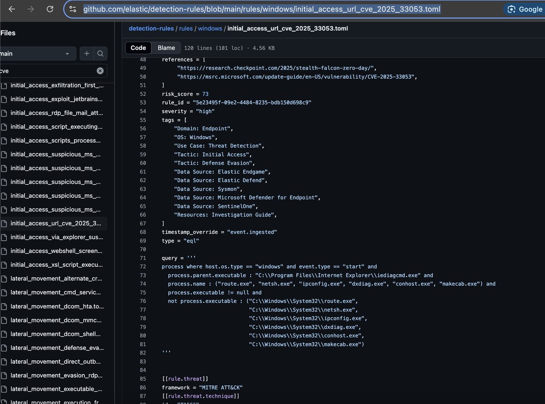Image resolution: width=545 pixels, height=404 pixels.
Task: Click file icon beside initial_access_scripts_process
Action: click(4, 141)
